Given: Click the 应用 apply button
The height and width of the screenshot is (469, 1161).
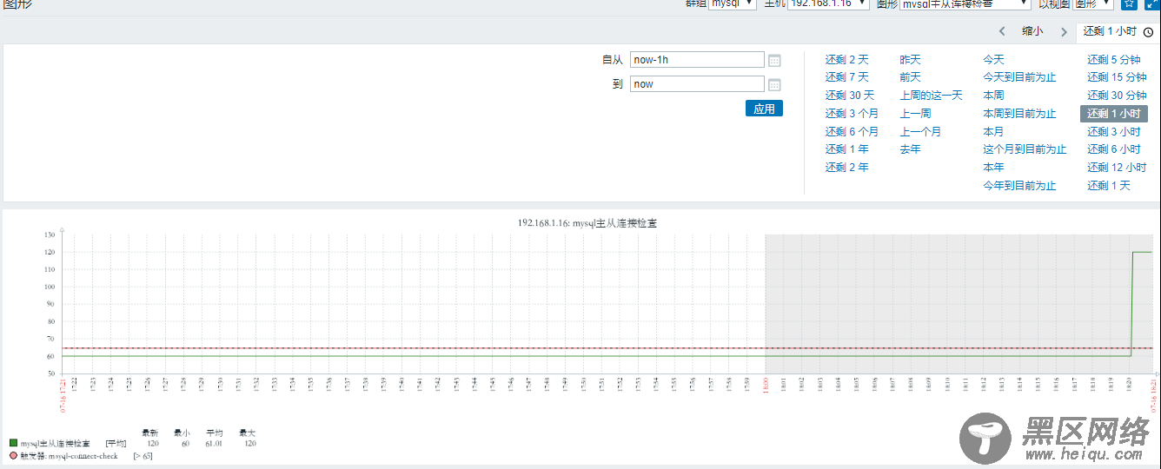Looking at the screenshot, I should click(x=764, y=109).
